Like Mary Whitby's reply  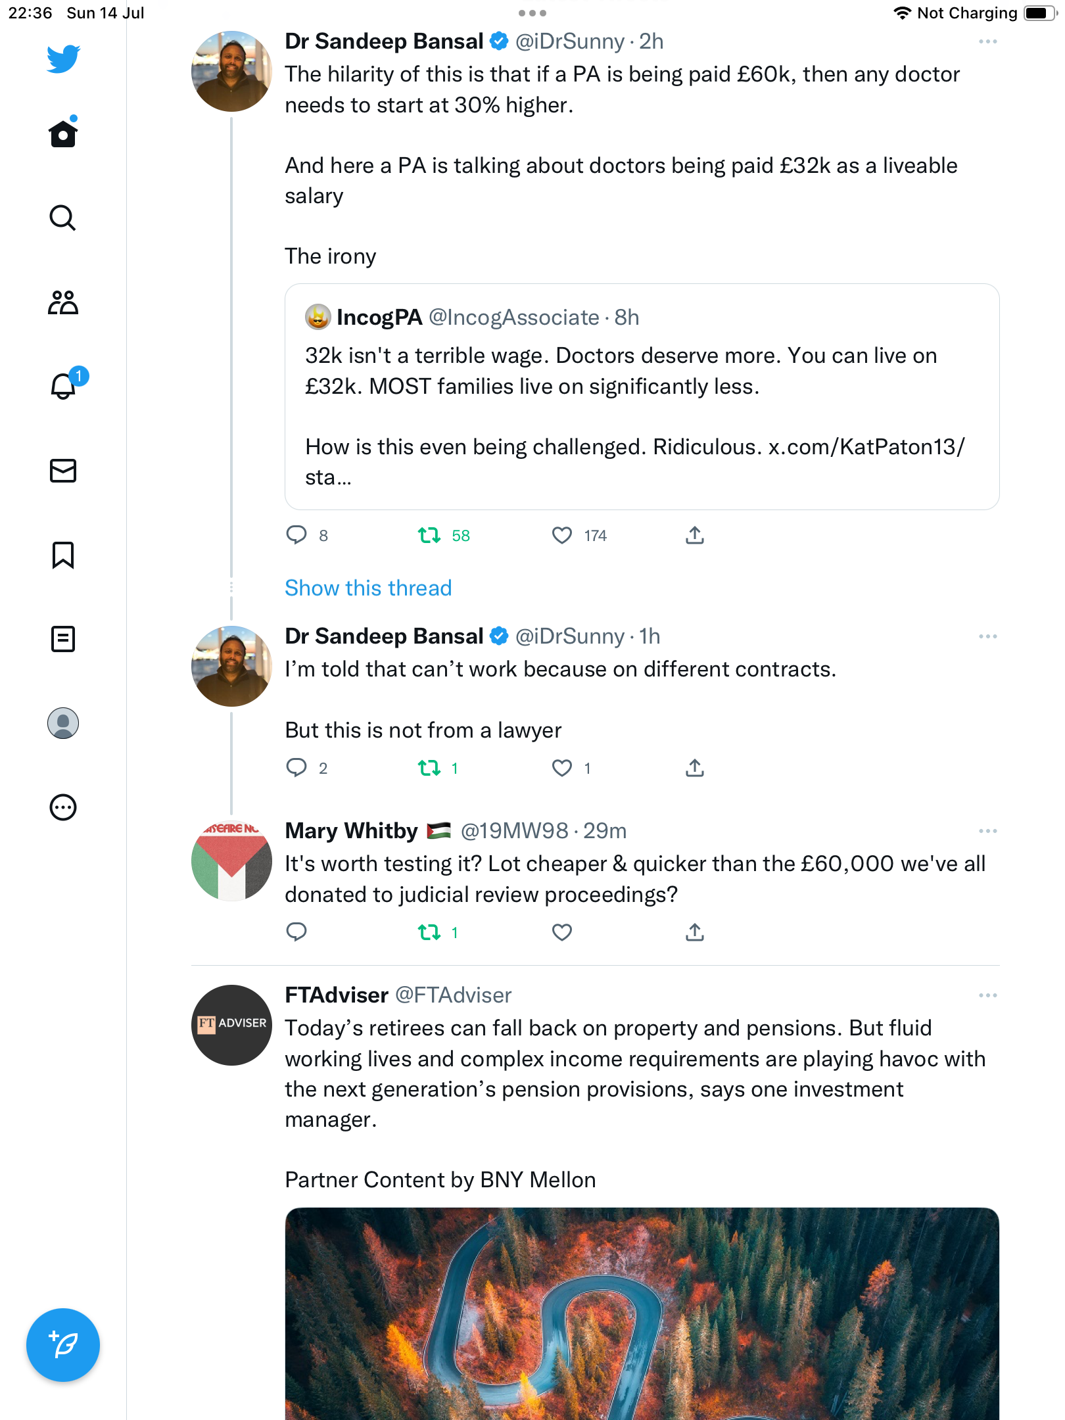tap(562, 932)
